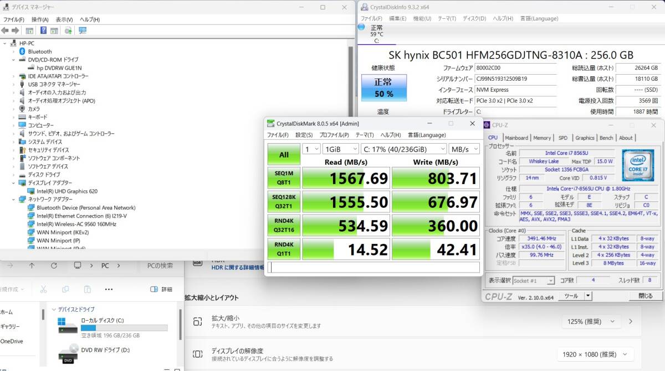
Task: Collapse the デバイスとドライブ group
Action: pyautogui.click(x=54, y=309)
